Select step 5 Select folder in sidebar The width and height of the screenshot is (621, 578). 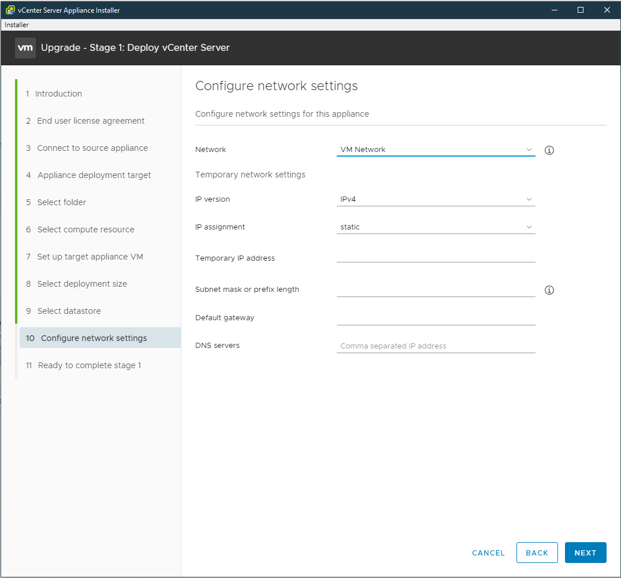[x=60, y=202]
